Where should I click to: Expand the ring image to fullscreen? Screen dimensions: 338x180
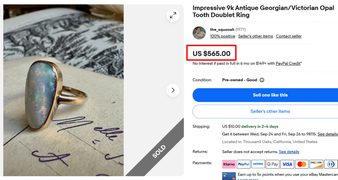pyautogui.click(x=173, y=15)
